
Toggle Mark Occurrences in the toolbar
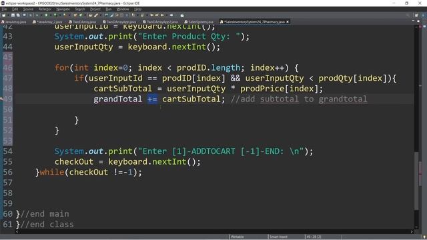111,15
